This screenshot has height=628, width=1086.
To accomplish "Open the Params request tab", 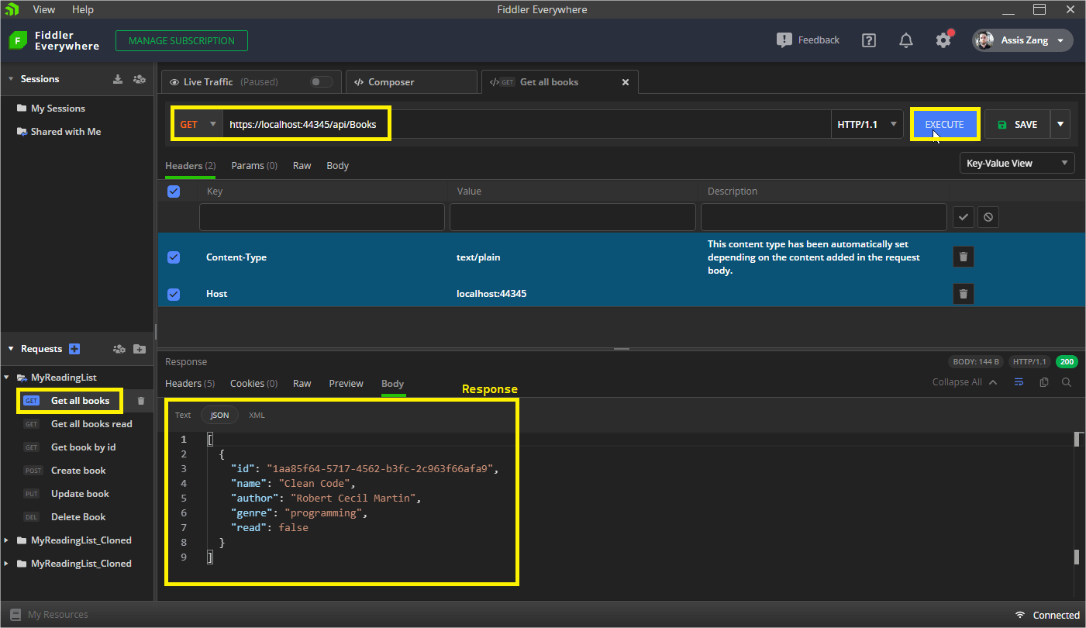I will 253,166.
